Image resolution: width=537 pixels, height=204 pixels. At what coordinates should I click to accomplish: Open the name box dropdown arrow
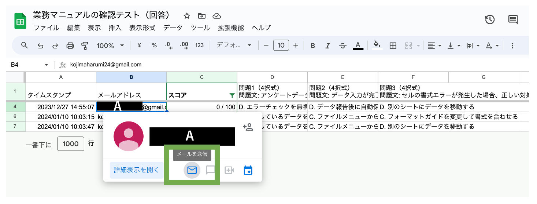tap(47, 65)
